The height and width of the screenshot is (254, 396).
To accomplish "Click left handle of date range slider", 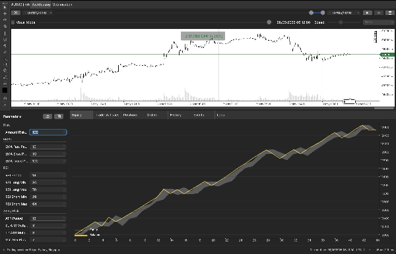I will (x=312, y=13).
